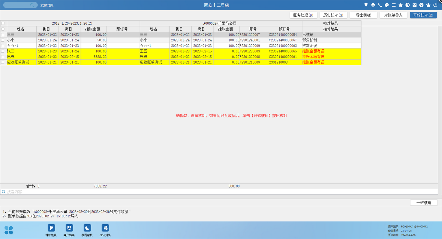Open the phone call icon

tap(380, 5)
